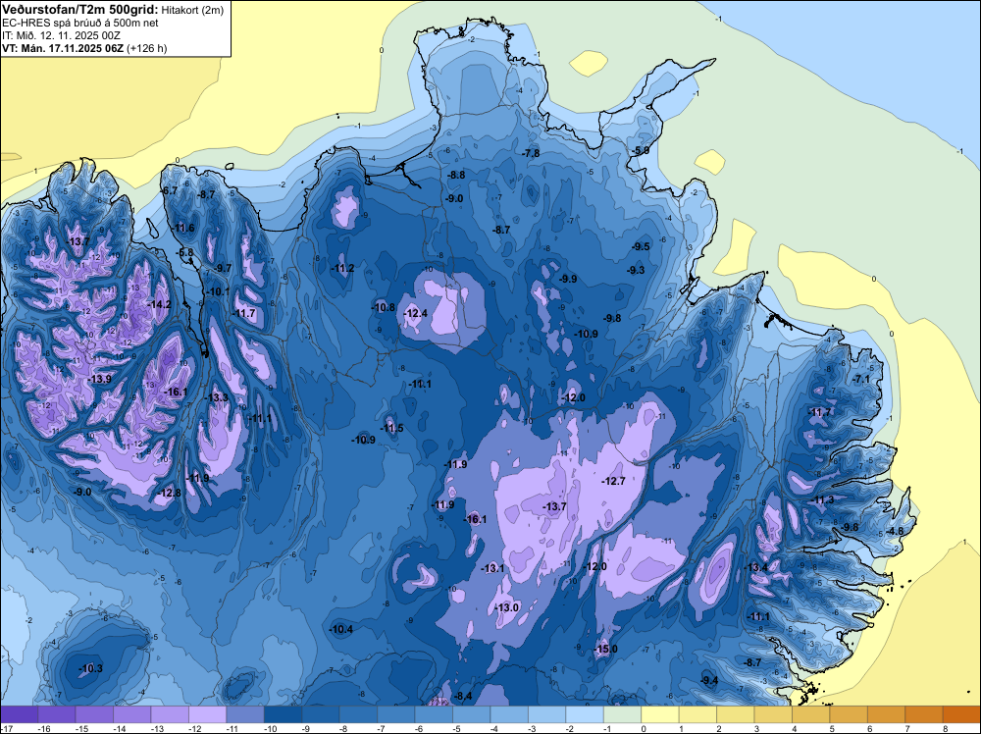This screenshot has height=734, width=981.
Task: Click the -6.7 temperature label
Action: coord(169,190)
